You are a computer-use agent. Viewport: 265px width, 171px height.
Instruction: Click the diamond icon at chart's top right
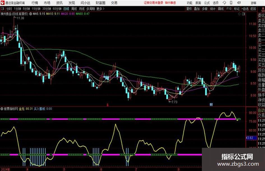coord(239,14)
